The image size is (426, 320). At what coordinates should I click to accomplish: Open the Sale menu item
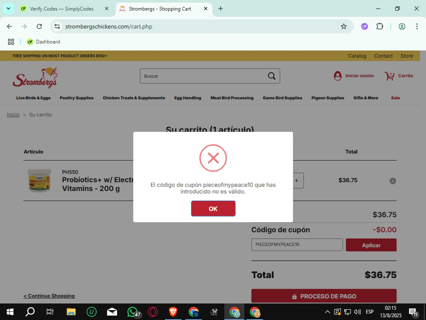click(x=395, y=98)
